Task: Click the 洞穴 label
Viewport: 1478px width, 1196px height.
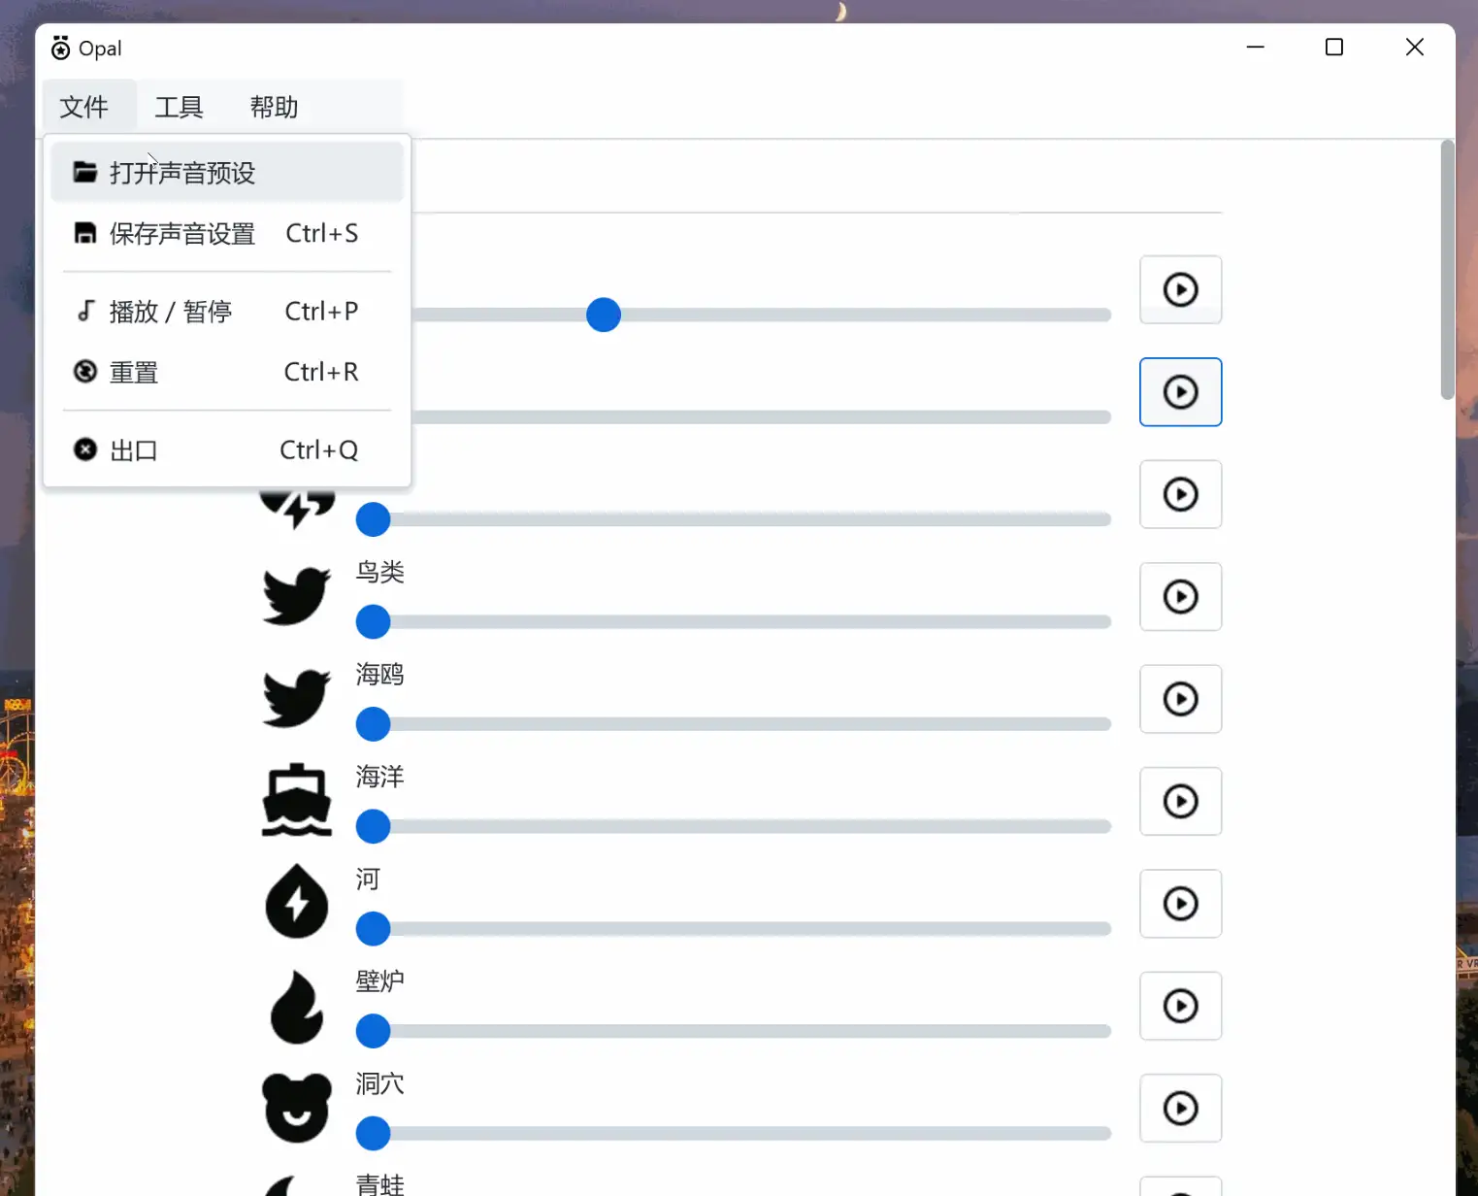Action: tap(379, 1083)
